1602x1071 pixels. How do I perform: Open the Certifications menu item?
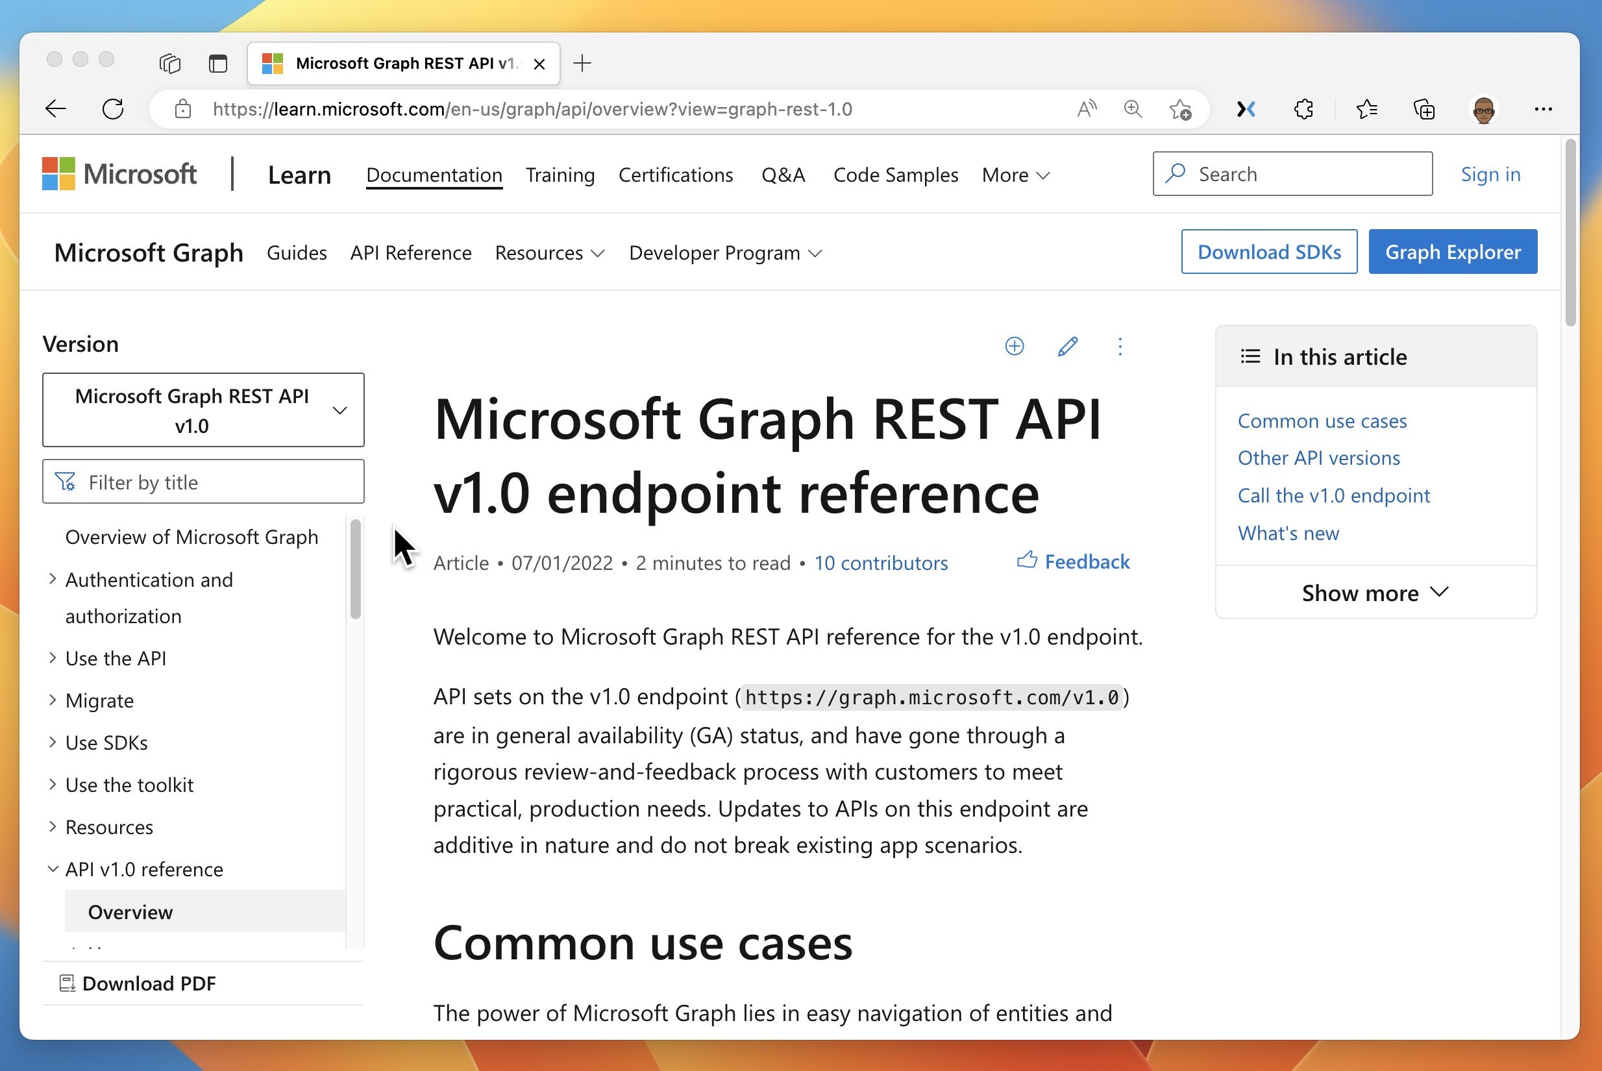point(675,175)
